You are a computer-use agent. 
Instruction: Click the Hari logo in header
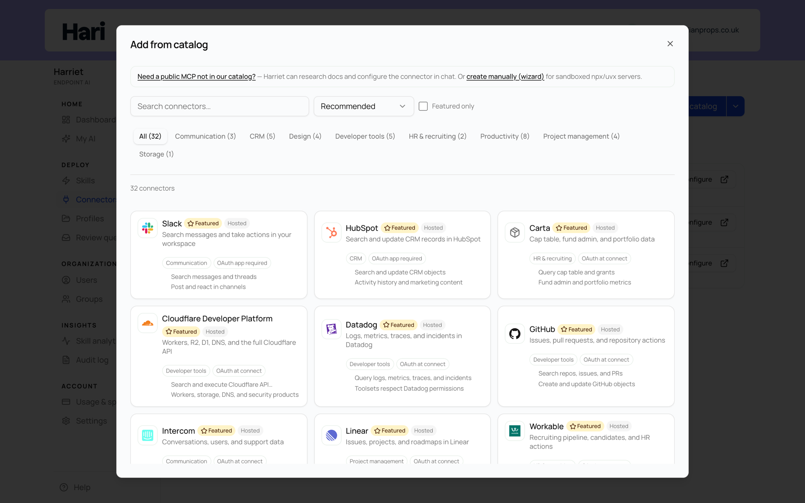click(x=84, y=31)
